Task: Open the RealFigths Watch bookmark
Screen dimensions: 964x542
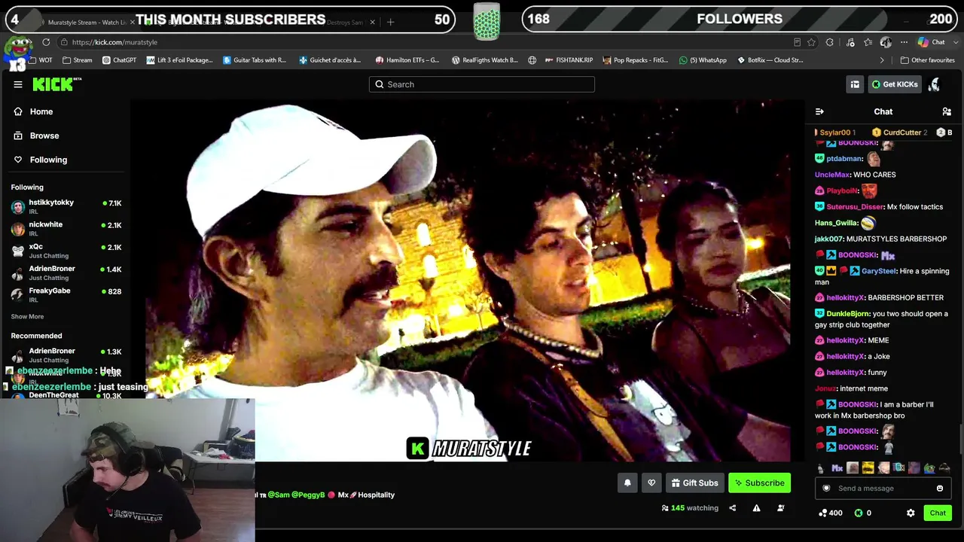Action: pyautogui.click(x=484, y=60)
